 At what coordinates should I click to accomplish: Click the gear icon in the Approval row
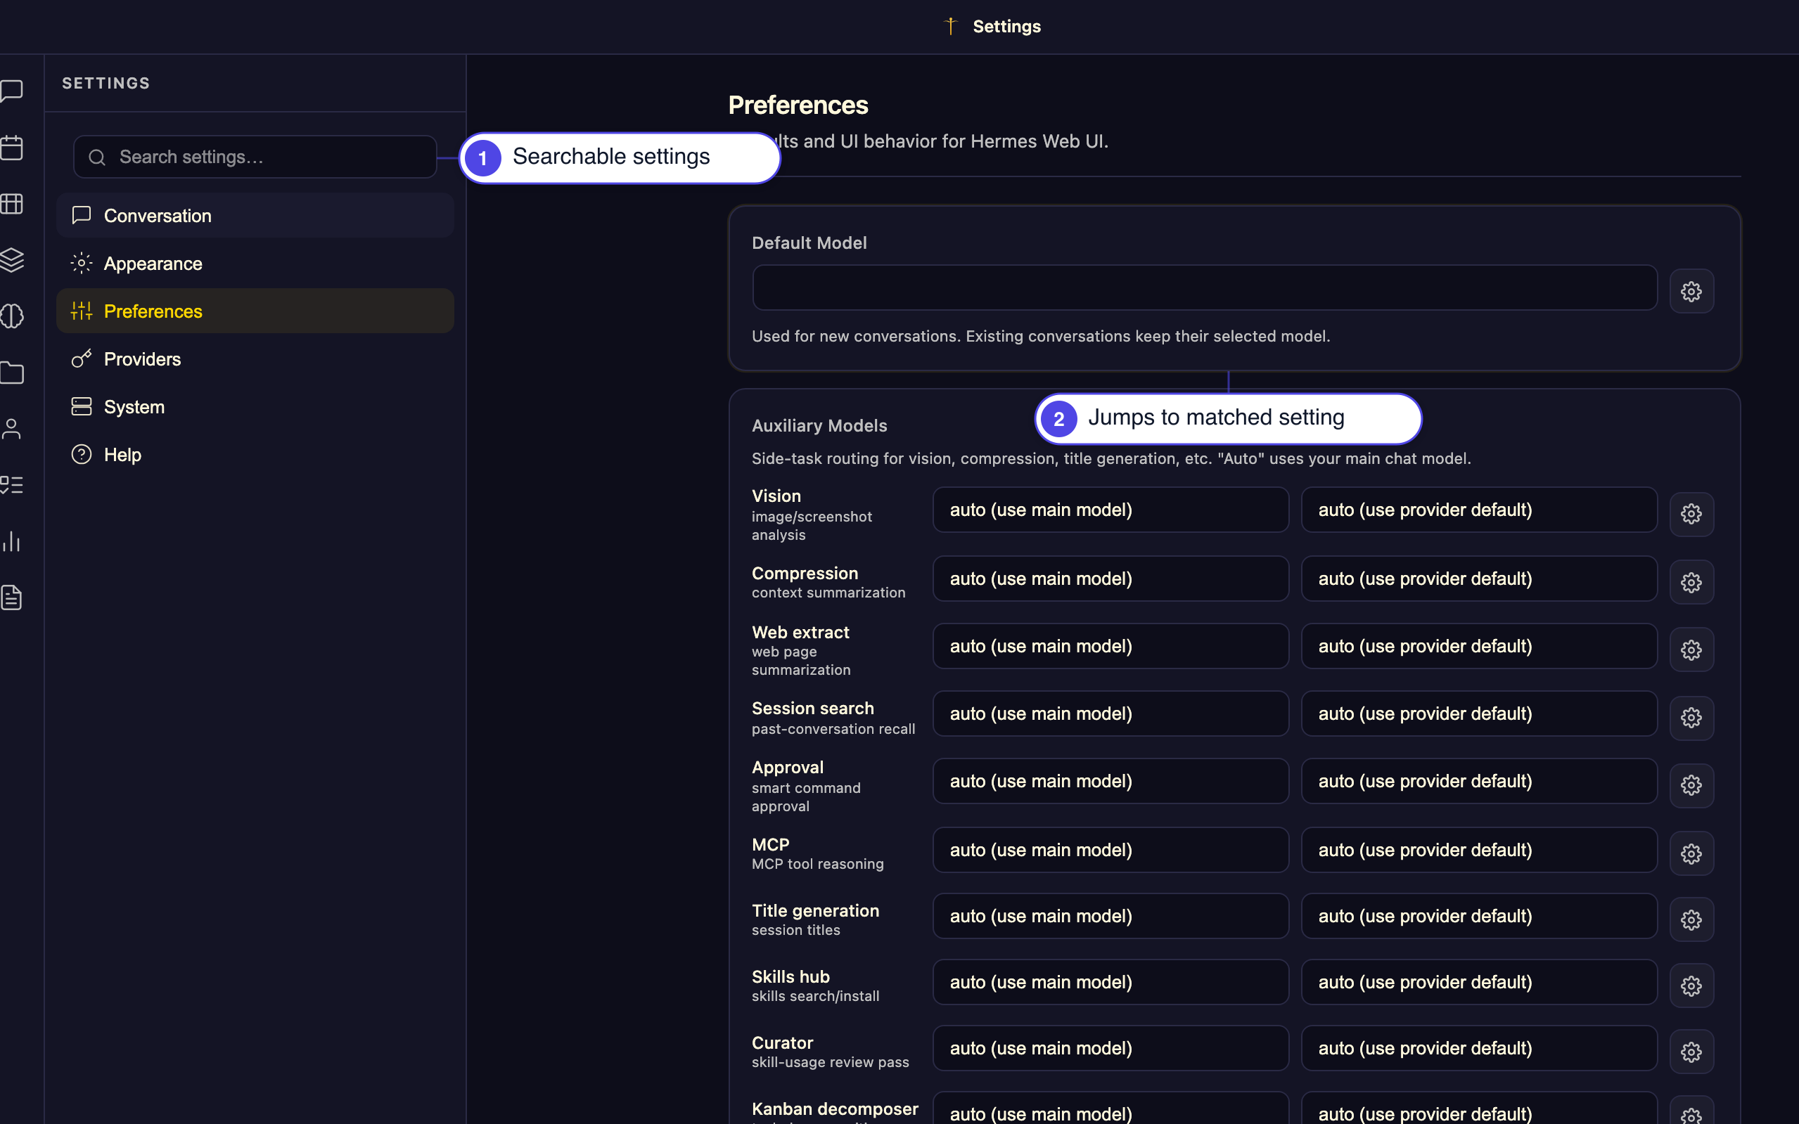(x=1691, y=785)
